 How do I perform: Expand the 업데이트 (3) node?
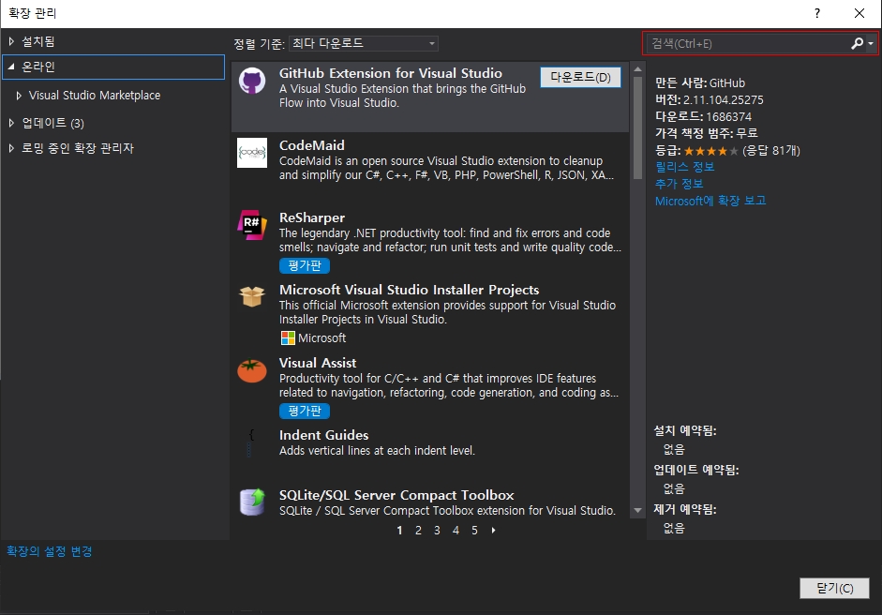coord(11,123)
